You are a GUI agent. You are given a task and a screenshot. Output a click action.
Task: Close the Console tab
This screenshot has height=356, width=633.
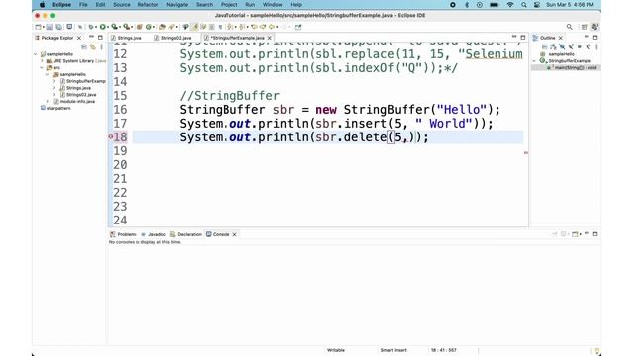click(x=234, y=234)
